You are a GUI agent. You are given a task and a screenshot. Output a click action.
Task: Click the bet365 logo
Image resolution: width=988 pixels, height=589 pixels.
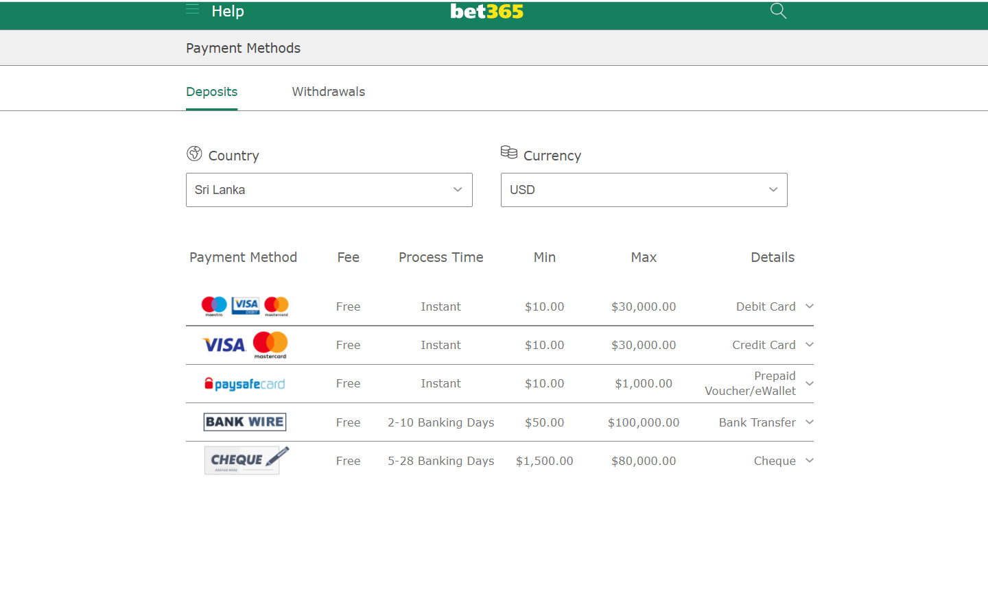coord(486,11)
